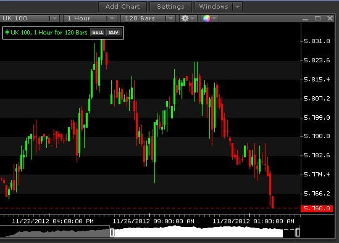
Task: Grab the right range slider handle
Action: (x=298, y=233)
